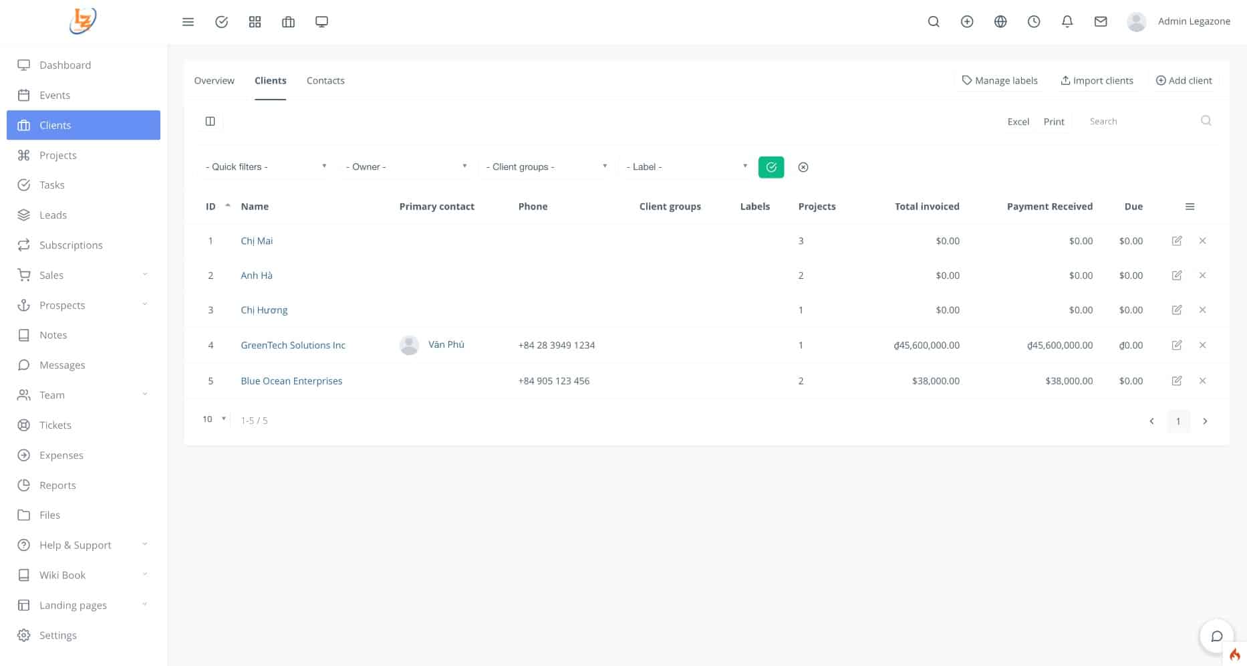Image resolution: width=1247 pixels, height=666 pixels.
Task: Delete the Blue Ocean Enterprises row
Action: [x=1202, y=381]
